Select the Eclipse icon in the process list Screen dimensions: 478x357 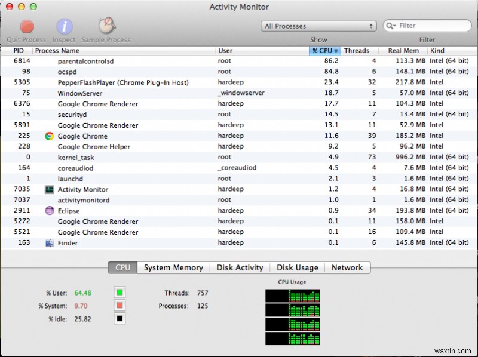click(x=48, y=210)
